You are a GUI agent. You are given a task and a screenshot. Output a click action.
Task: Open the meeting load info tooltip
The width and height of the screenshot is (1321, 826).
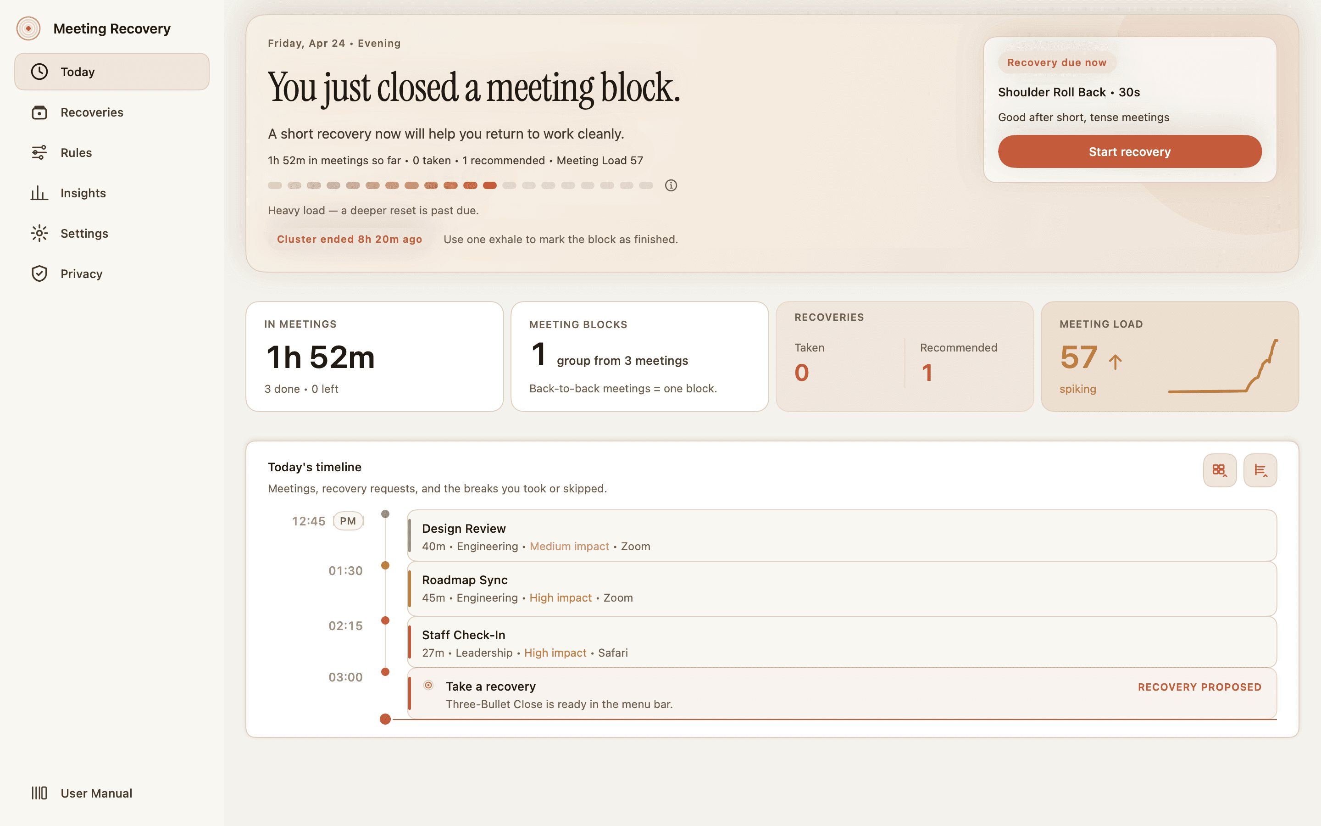point(671,185)
